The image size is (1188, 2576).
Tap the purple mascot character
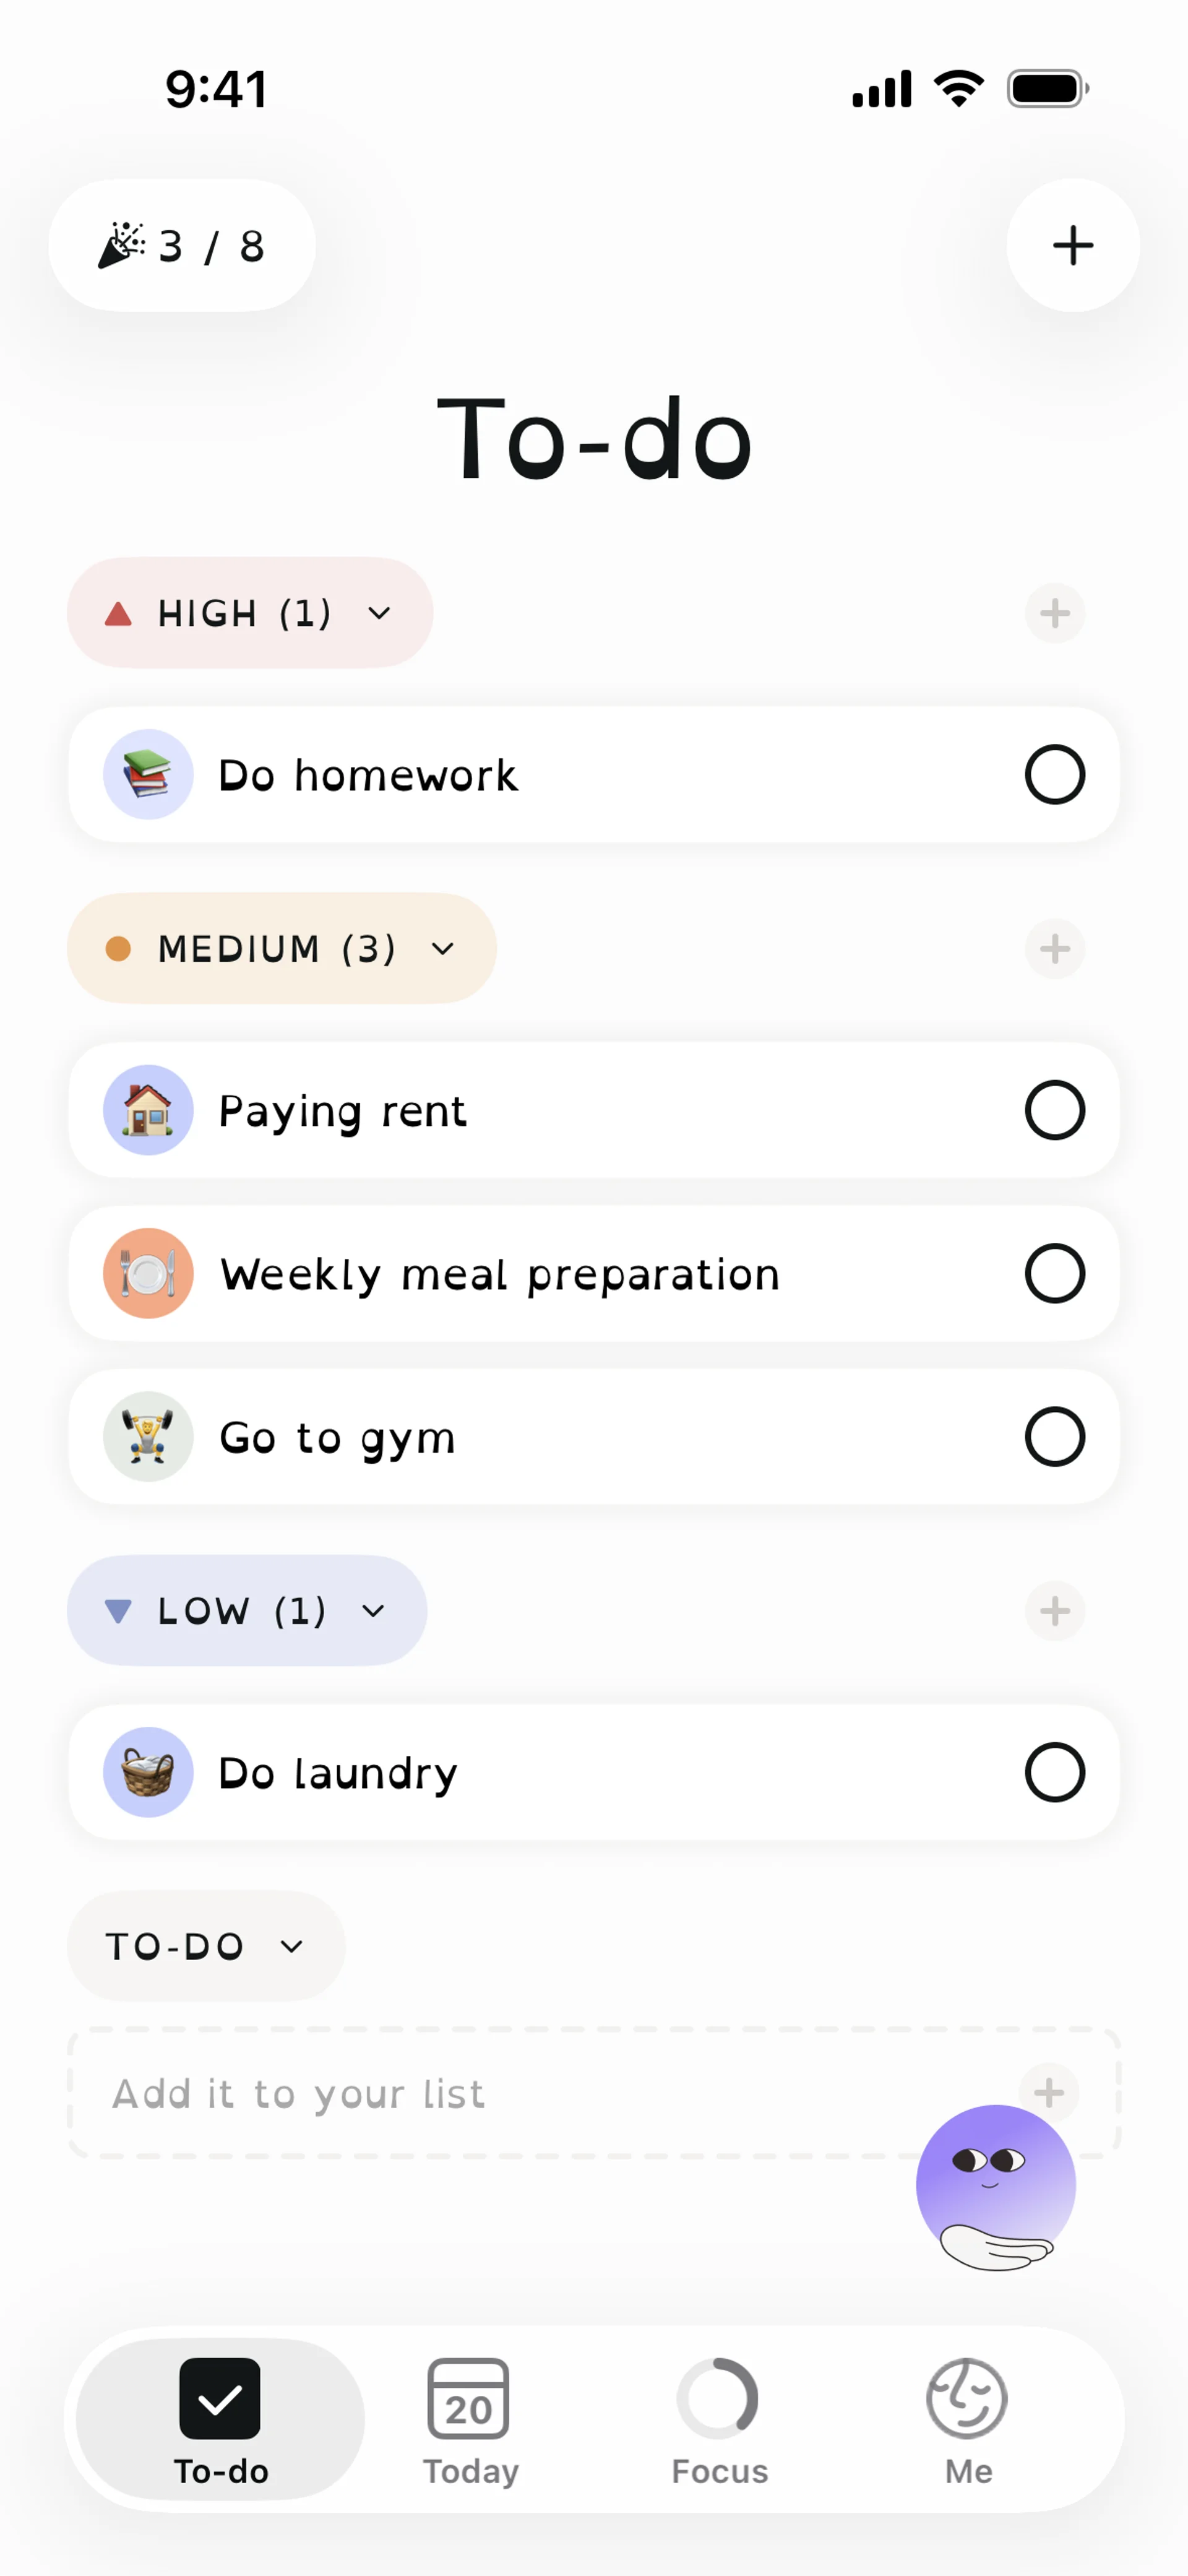tap(995, 2186)
